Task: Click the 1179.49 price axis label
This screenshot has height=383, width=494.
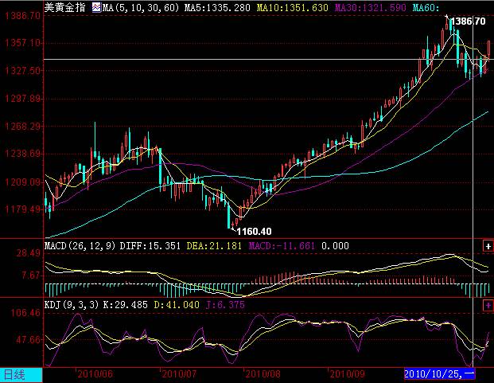Action: pyautogui.click(x=23, y=209)
